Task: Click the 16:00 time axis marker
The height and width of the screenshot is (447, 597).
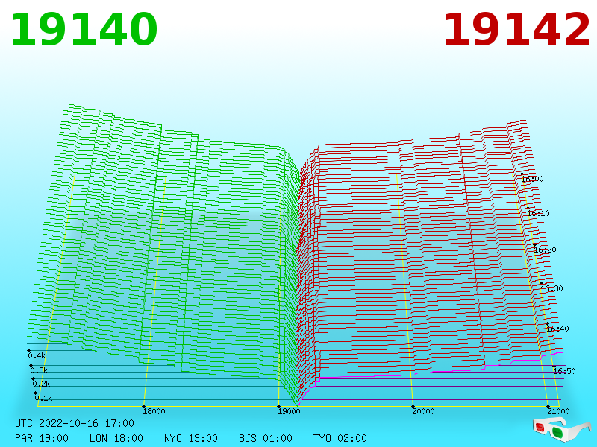Action: click(533, 179)
